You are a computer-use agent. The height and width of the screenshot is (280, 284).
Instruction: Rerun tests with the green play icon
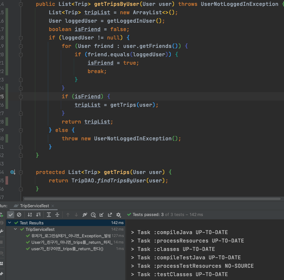tap(2, 215)
